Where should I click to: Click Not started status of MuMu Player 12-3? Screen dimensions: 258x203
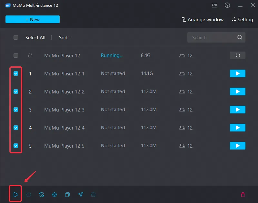click(113, 110)
